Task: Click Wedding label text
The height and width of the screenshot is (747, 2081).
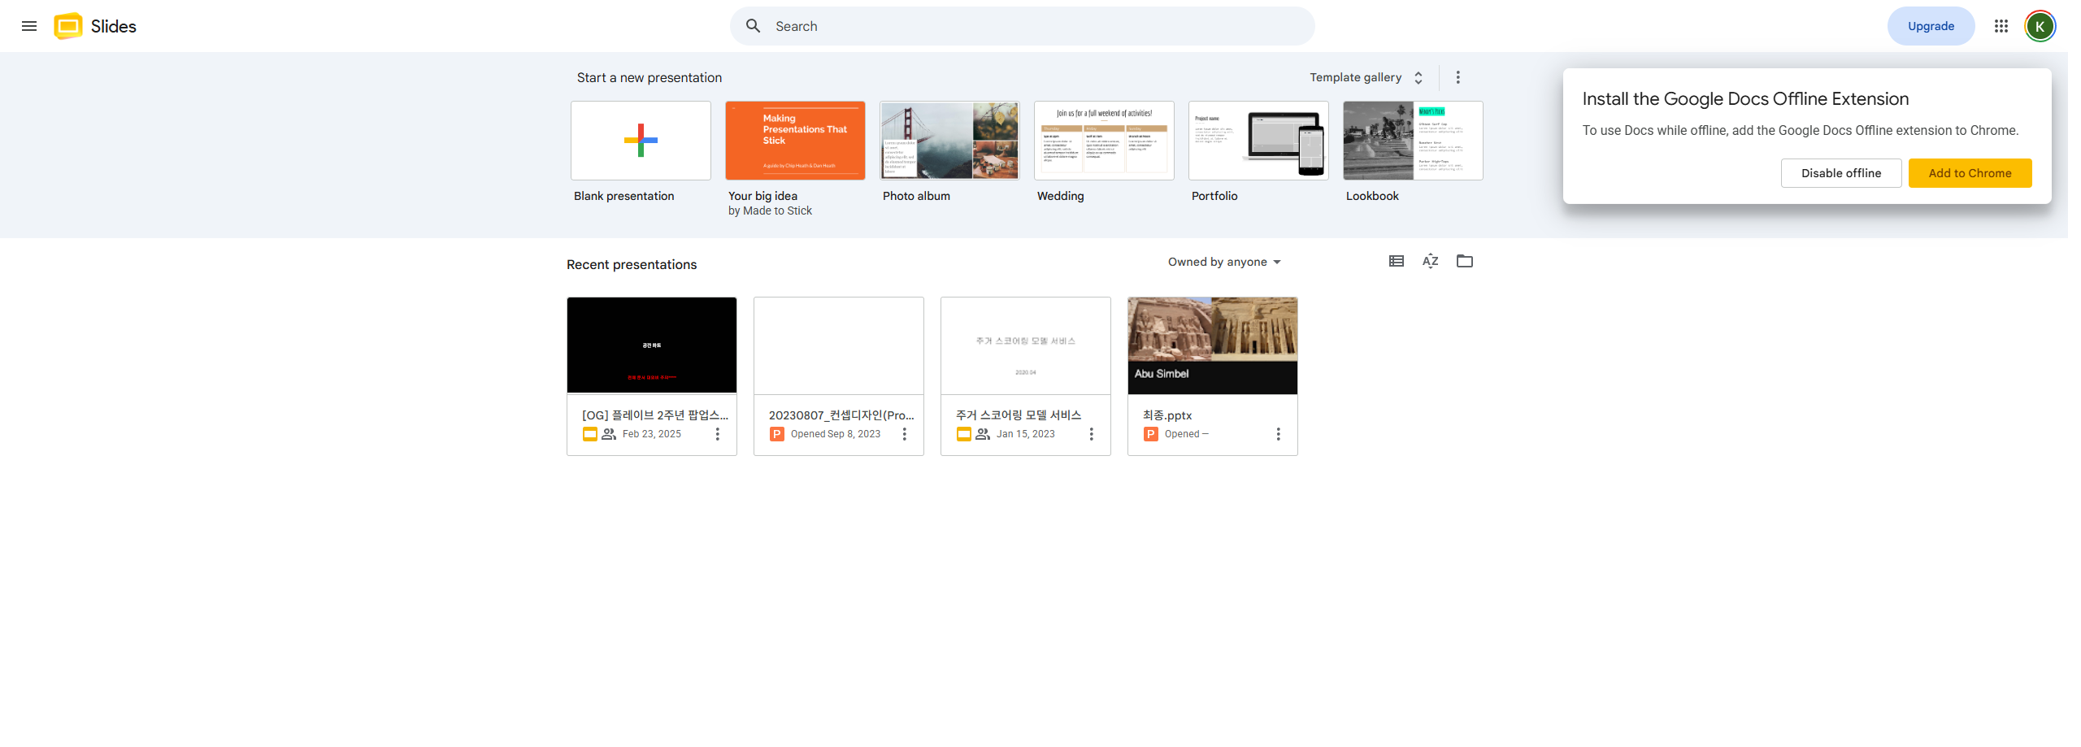Action: [x=1061, y=196]
